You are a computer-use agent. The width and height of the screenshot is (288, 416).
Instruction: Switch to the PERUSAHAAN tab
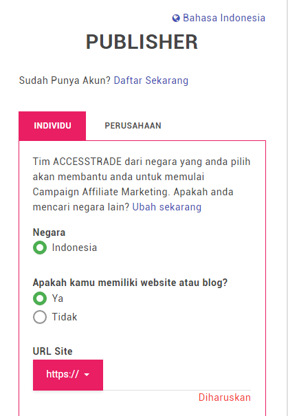tap(133, 126)
